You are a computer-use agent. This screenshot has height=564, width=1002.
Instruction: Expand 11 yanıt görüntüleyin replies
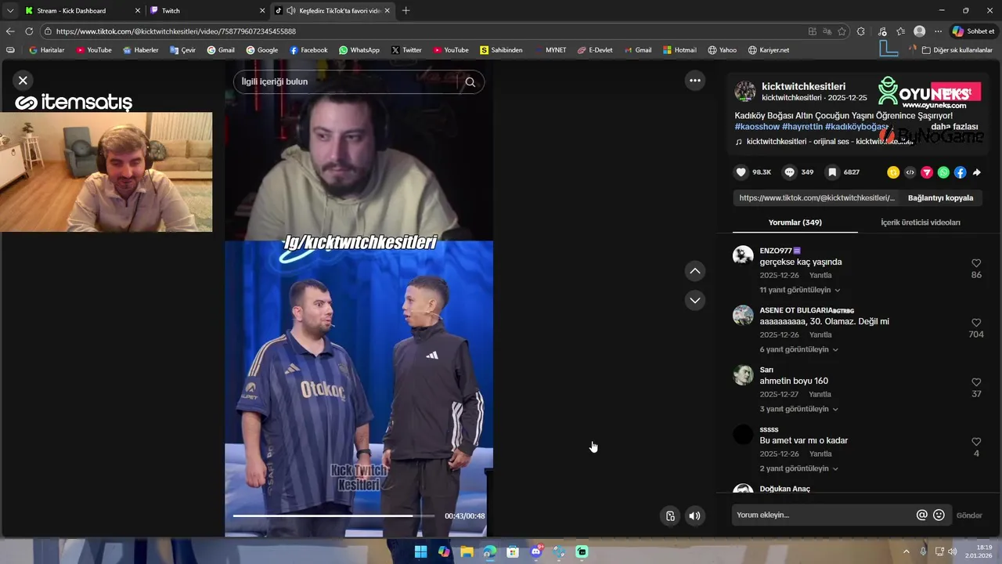coord(799,290)
